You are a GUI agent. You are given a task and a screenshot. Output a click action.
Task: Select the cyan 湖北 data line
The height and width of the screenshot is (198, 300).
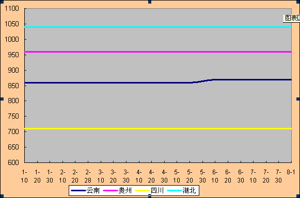point(158,27)
